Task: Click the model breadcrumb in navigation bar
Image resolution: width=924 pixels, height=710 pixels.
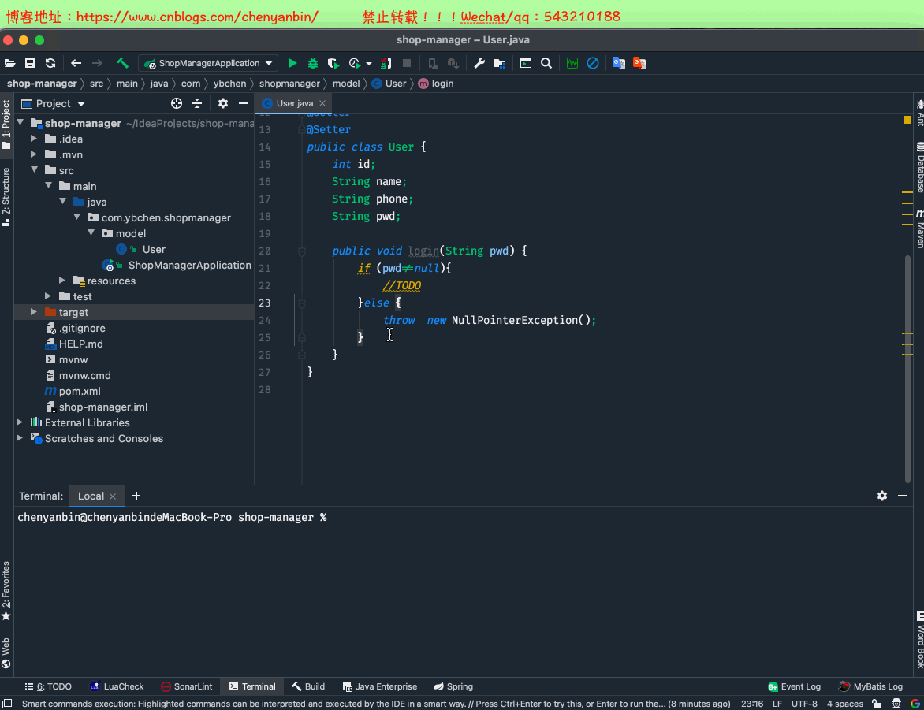Action: (x=346, y=84)
